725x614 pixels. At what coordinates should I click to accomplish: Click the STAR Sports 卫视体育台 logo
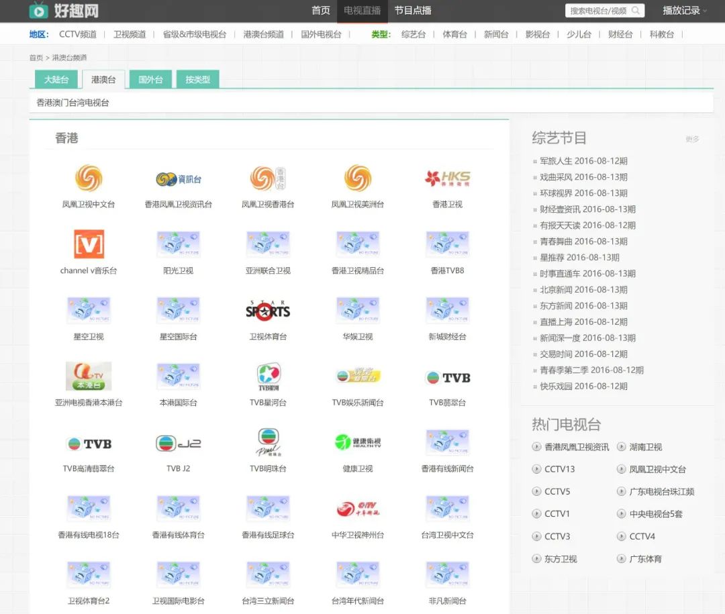tap(268, 310)
